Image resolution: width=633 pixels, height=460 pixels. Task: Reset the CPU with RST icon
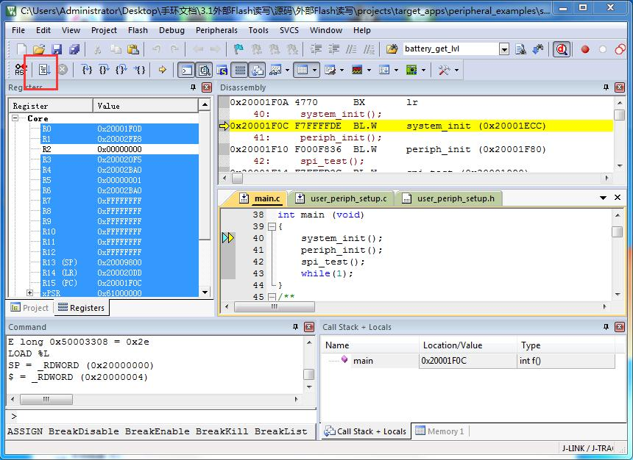(x=20, y=70)
